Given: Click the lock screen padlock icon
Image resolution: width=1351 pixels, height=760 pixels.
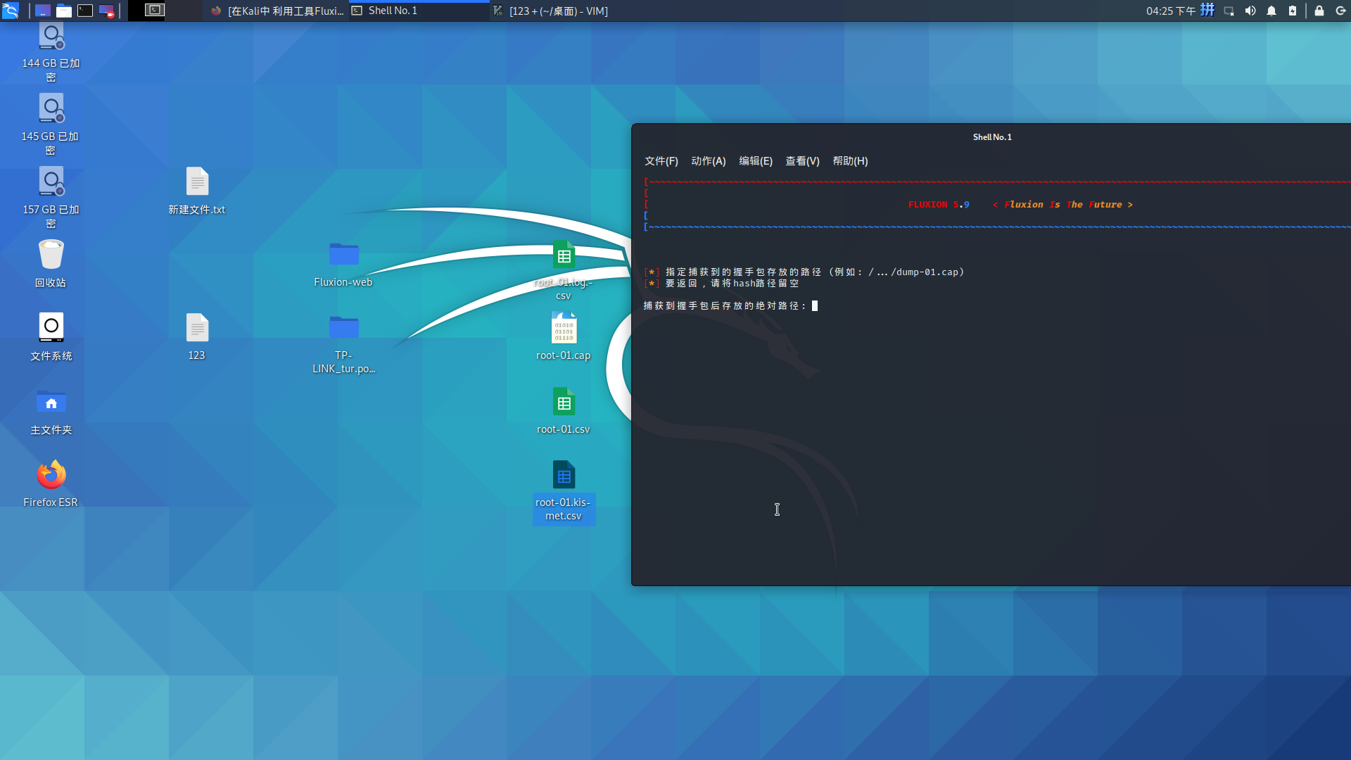Looking at the screenshot, I should (1319, 11).
